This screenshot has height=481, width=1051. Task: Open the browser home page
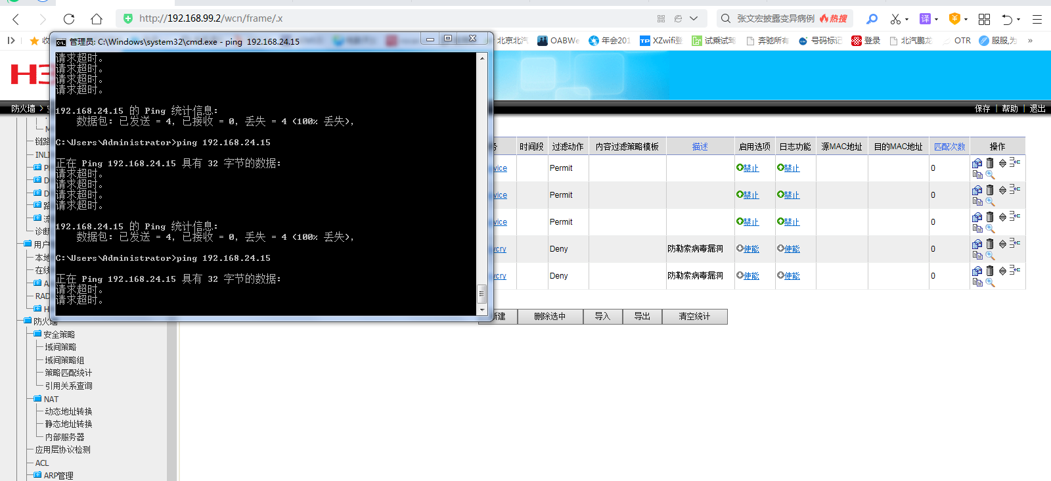[97, 19]
